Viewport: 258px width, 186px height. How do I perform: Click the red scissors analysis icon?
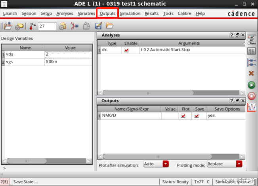coord(75,26)
